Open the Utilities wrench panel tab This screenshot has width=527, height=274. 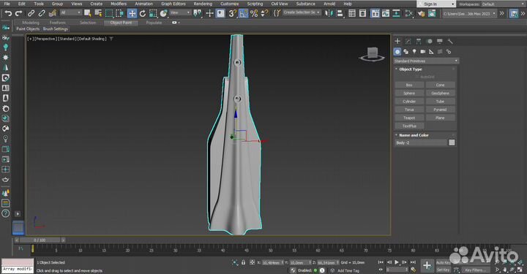click(x=450, y=41)
